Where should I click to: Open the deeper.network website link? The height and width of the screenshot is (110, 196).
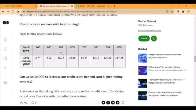tap(149, 31)
